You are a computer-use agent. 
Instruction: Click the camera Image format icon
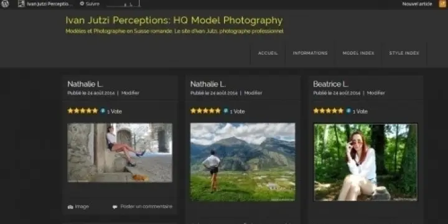[70, 207]
